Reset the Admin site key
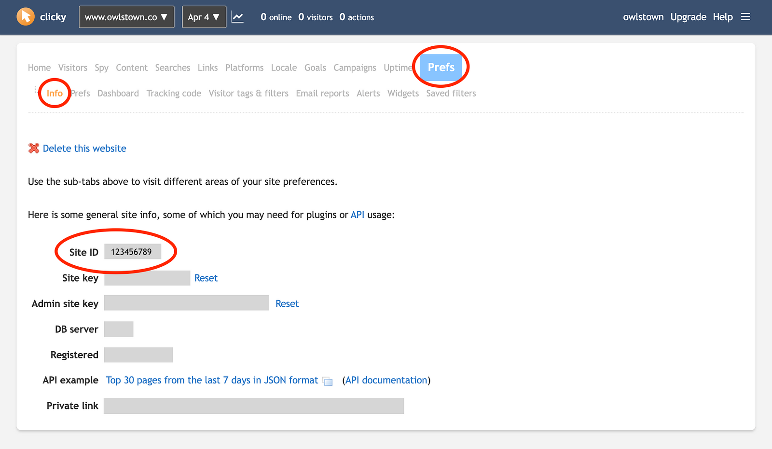Image resolution: width=772 pixels, height=449 pixels. [x=287, y=303]
